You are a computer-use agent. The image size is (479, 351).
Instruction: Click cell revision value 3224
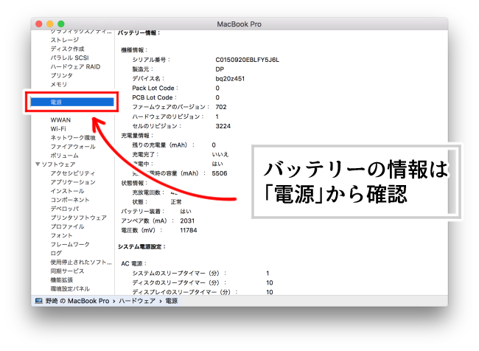point(223,126)
